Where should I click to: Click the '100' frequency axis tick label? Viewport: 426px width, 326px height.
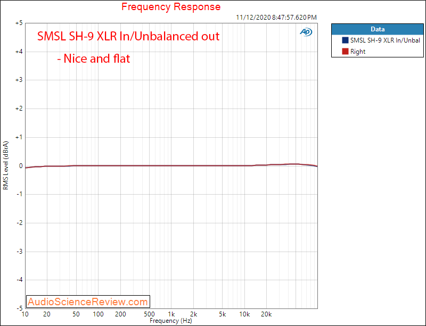tap(98, 314)
